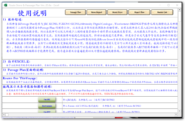Go to the Route Store sheet button
185x121 pixels.
(x=118, y=12)
